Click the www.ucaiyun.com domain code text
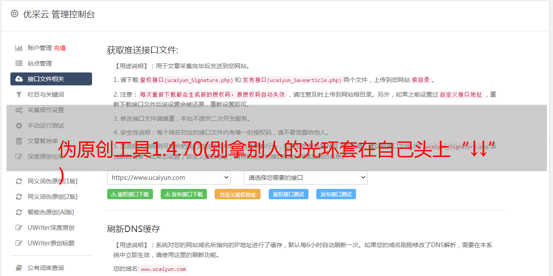 tap(163, 269)
